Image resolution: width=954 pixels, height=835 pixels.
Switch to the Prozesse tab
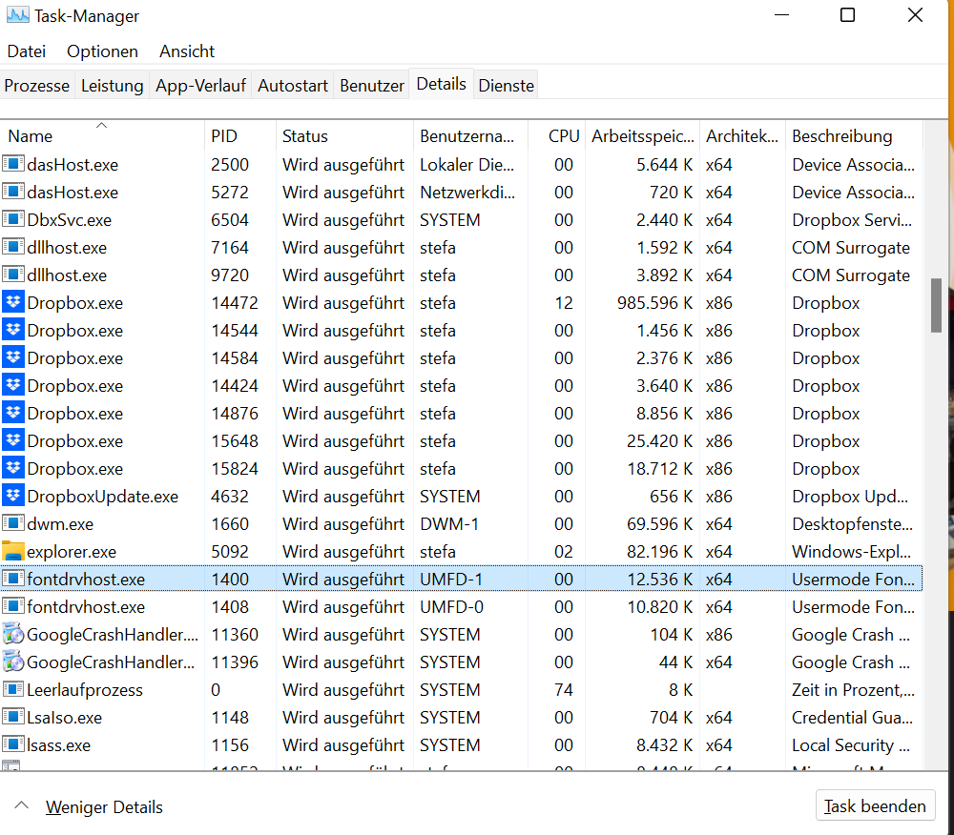(36, 85)
